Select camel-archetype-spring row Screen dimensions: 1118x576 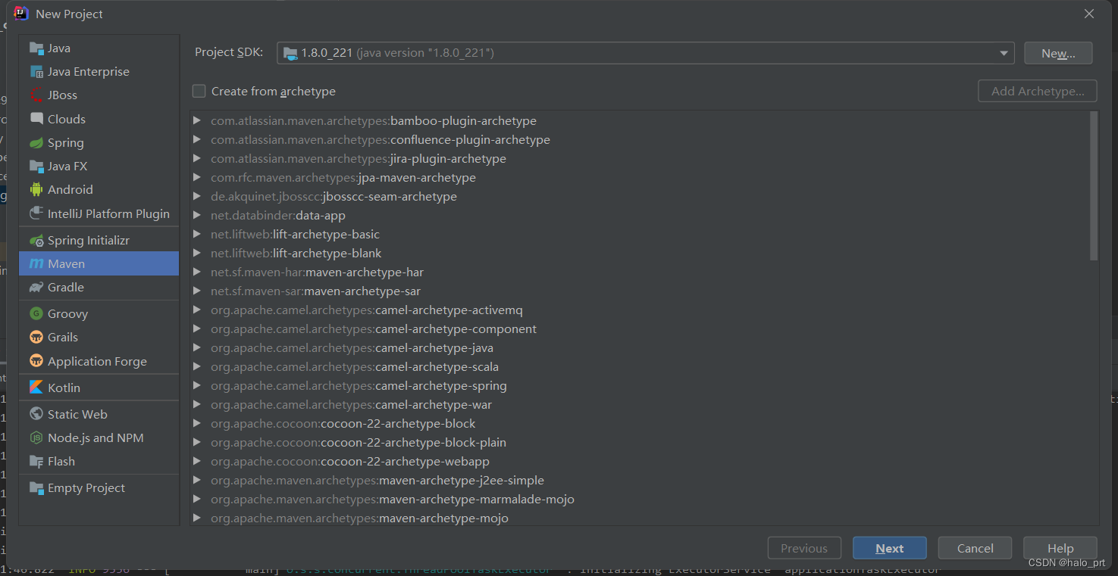click(x=640, y=386)
